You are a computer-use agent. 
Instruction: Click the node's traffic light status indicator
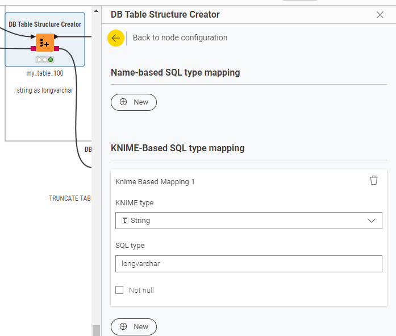44,59
